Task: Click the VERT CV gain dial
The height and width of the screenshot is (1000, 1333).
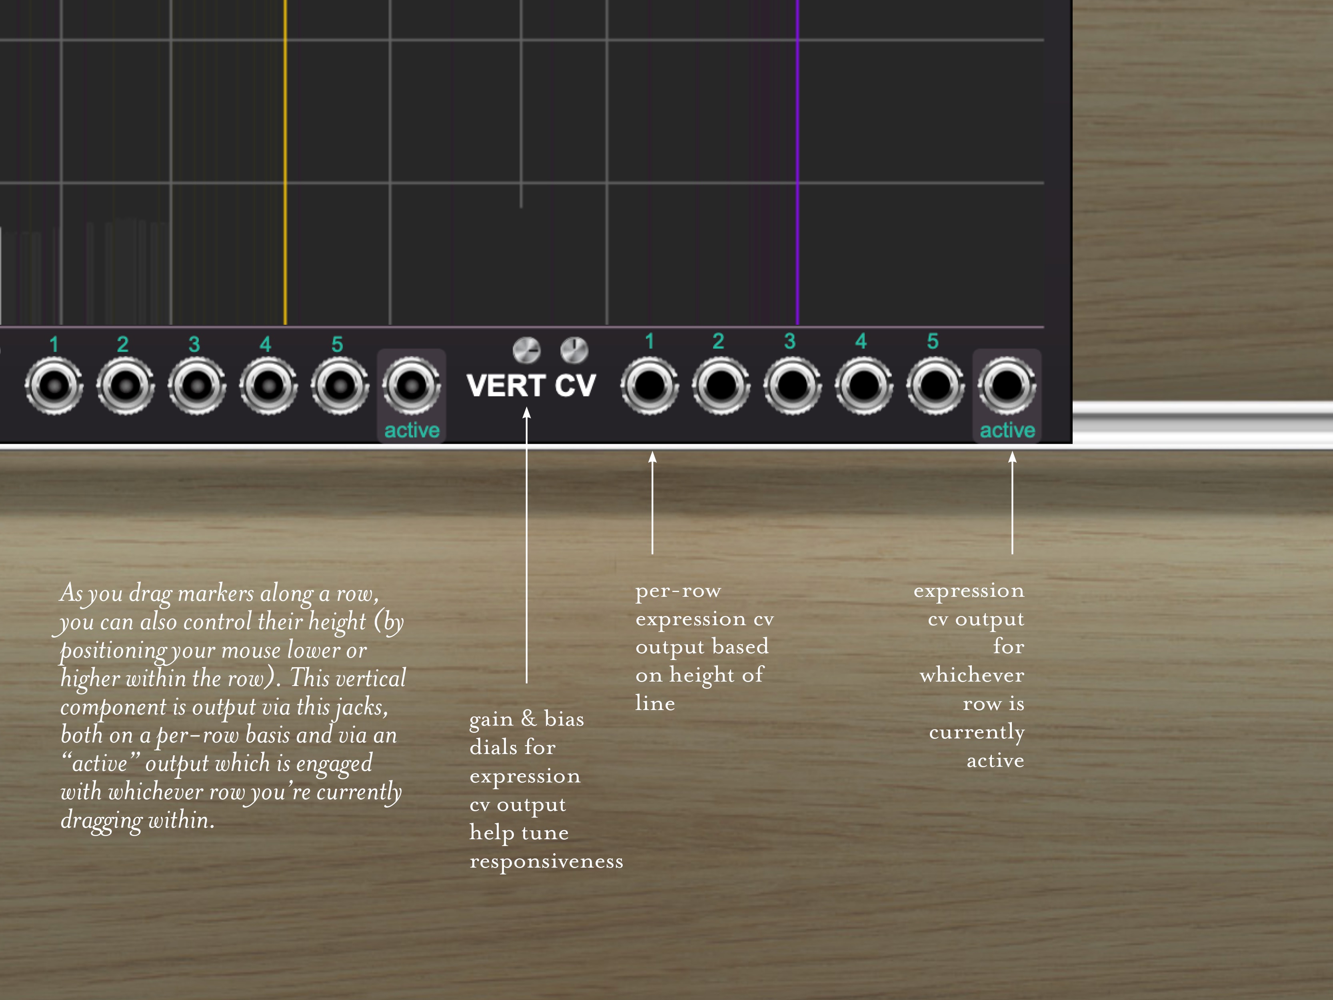Action: point(527,350)
